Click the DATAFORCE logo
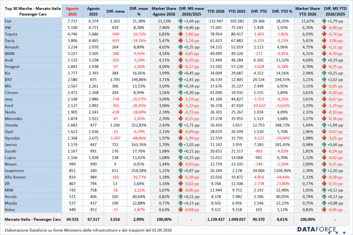Viewport: 353px width, 235px height. point(321,230)
